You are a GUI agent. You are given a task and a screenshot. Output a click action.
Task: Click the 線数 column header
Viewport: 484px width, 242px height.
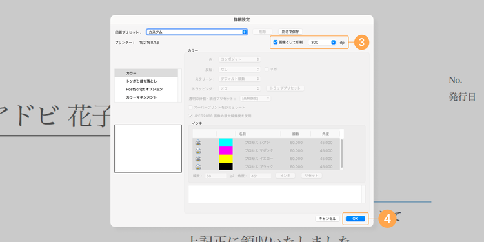(x=296, y=134)
